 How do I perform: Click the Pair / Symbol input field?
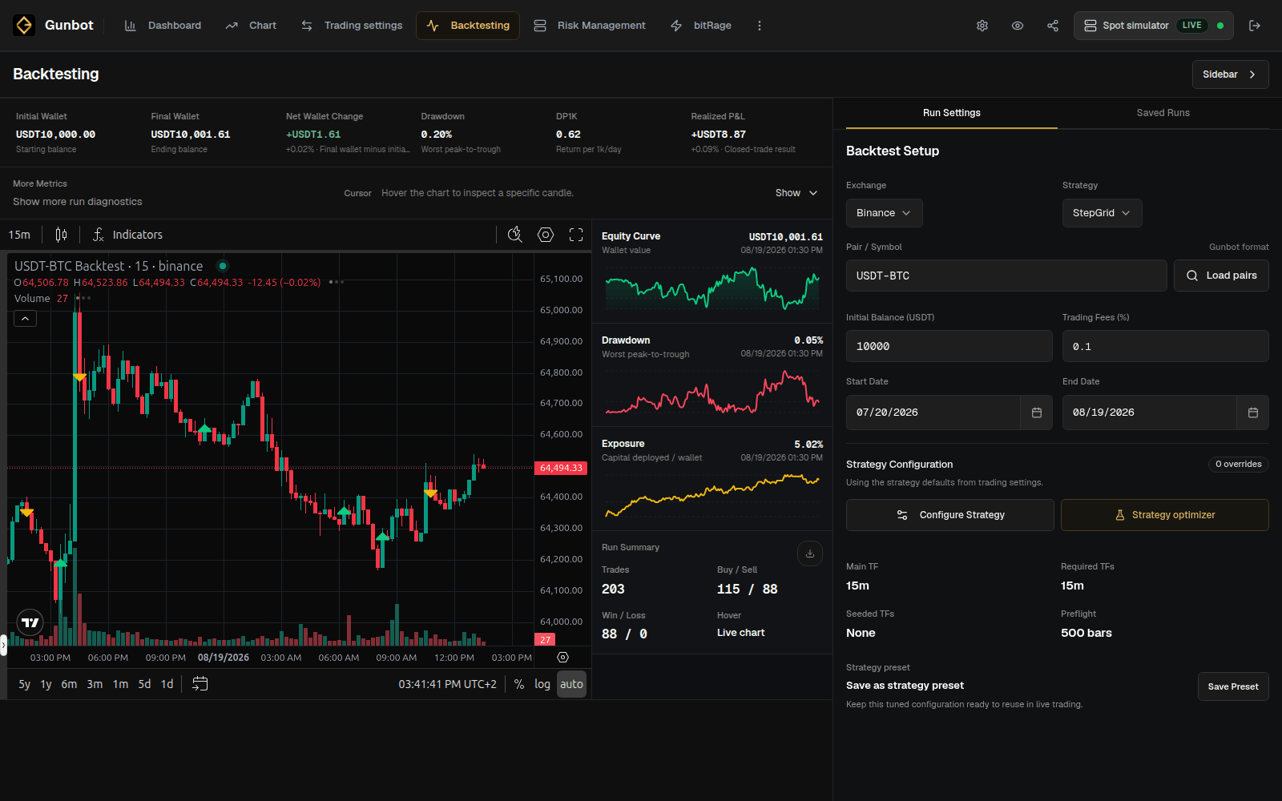(x=1006, y=276)
